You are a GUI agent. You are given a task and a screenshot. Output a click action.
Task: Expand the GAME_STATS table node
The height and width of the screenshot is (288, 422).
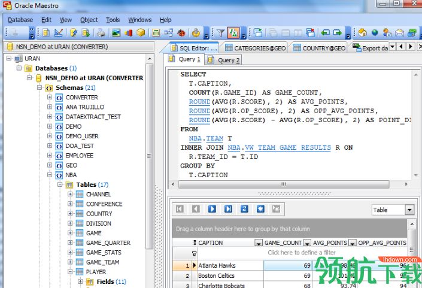coord(70,252)
